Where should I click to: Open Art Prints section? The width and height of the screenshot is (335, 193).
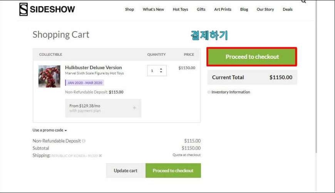(x=223, y=9)
